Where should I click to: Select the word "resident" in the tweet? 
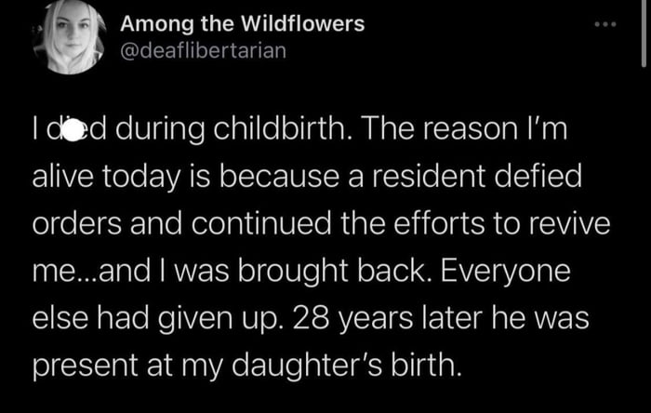pos(428,176)
